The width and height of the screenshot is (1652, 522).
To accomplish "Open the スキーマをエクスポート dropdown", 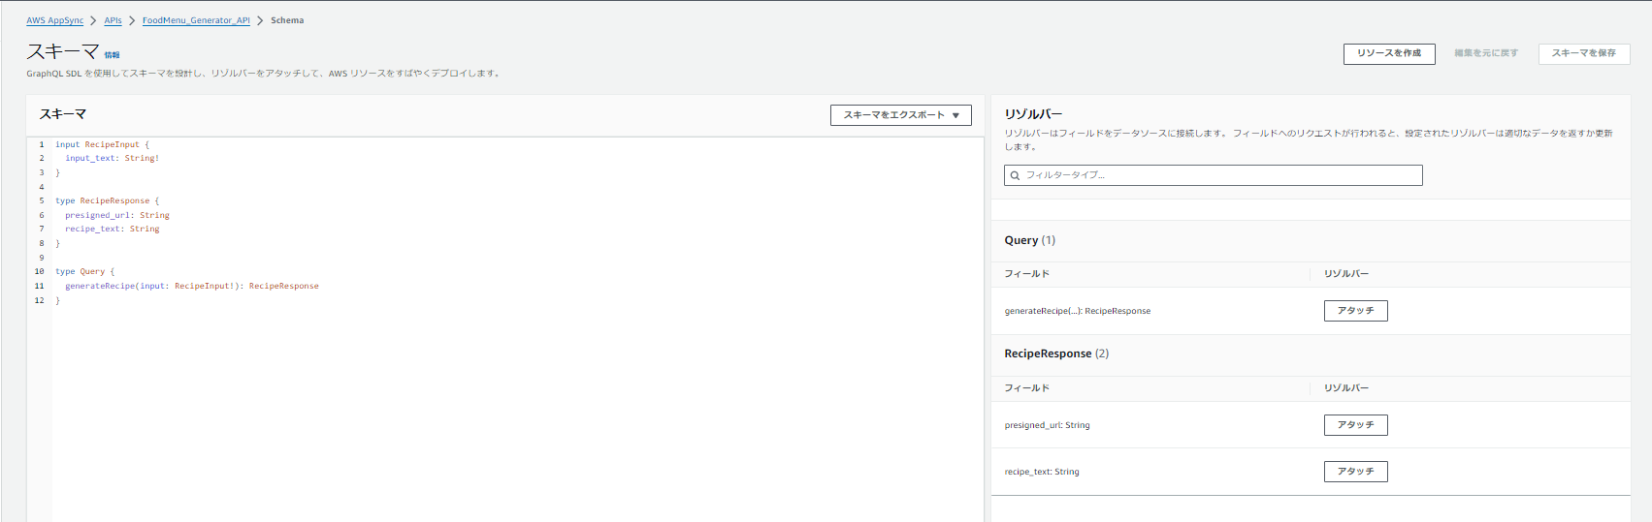I will click(x=900, y=115).
